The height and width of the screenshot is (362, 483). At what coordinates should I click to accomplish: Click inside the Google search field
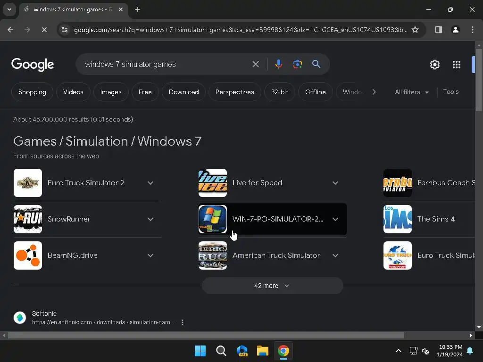pyautogui.click(x=167, y=64)
